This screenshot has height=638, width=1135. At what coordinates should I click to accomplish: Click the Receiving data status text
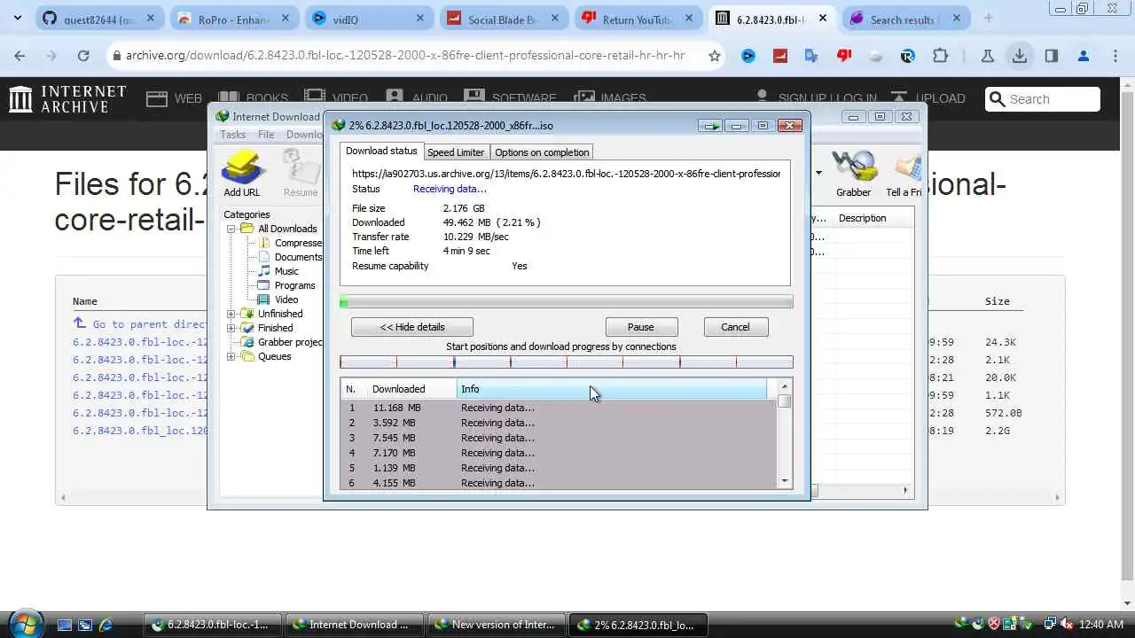click(450, 189)
